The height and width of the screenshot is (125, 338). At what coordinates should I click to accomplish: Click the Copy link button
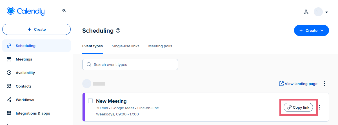tap(298, 107)
